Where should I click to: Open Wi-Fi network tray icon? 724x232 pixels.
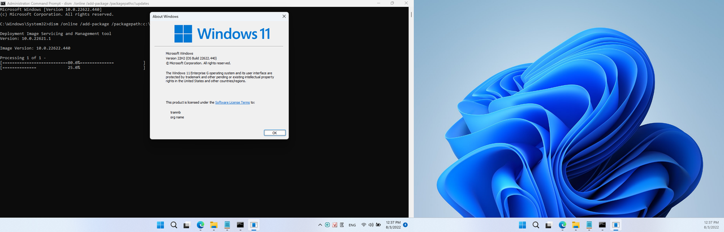point(364,225)
